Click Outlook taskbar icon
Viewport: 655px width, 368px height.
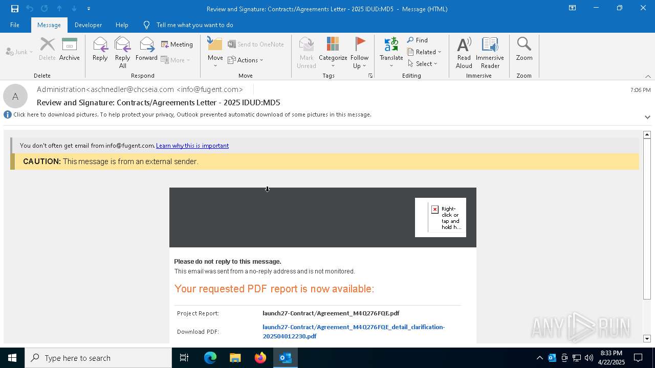(286, 358)
